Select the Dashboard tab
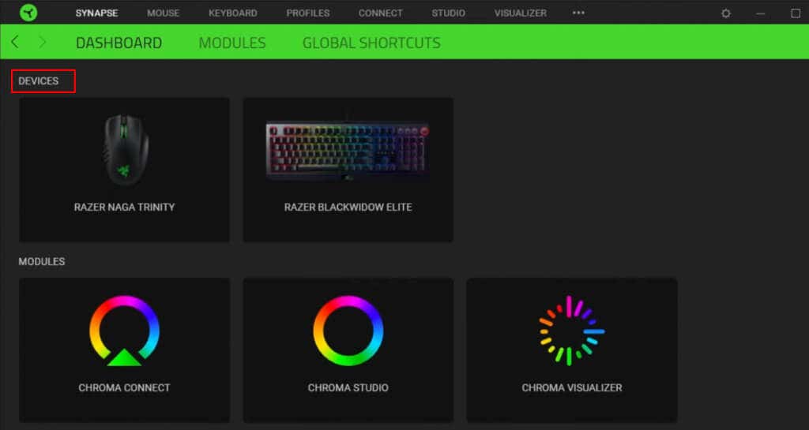809x430 pixels. click(119, 43)
